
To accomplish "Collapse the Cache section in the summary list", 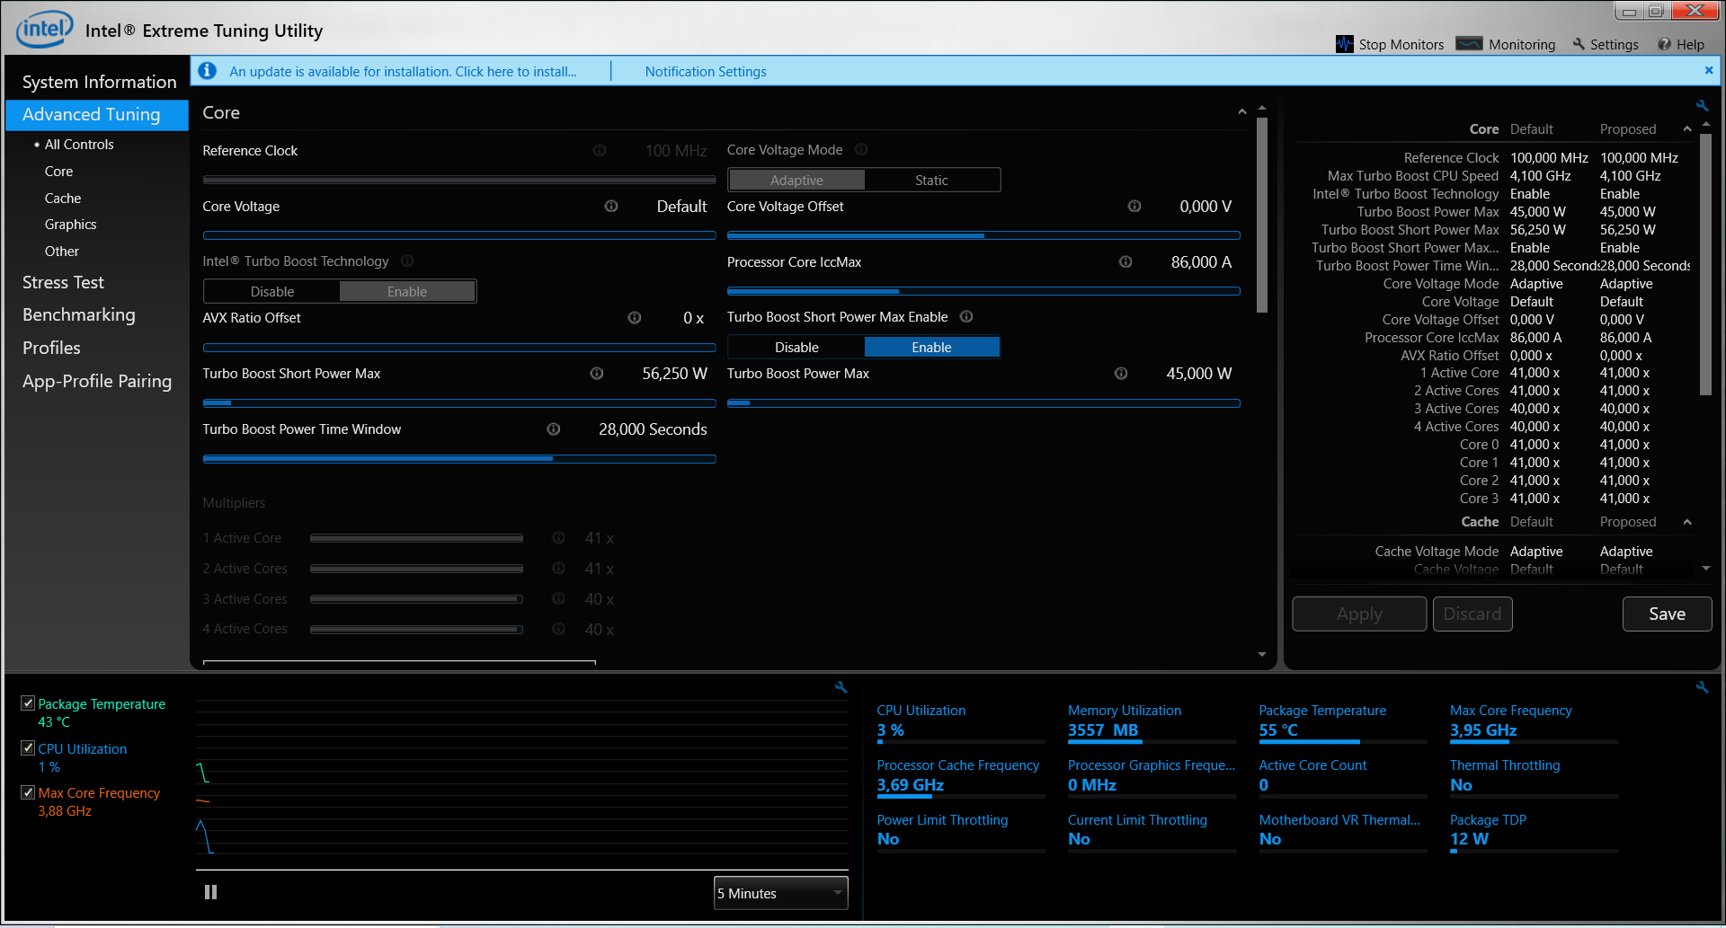I will [1687, 522].
